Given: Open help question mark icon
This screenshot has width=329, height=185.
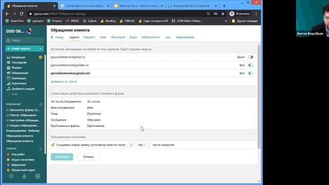Looking at the screenshot, I should pos(38,176).
